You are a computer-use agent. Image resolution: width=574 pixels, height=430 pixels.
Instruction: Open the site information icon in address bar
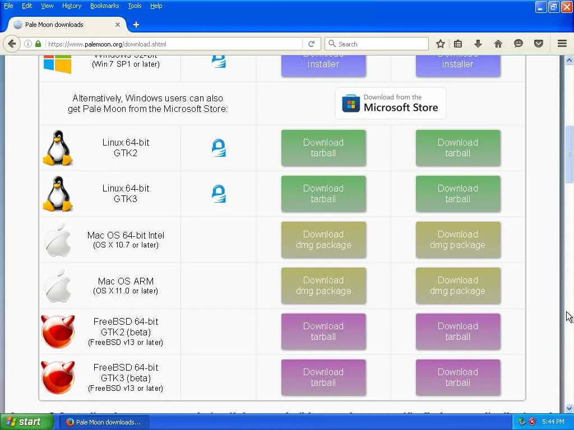pyautogui.click(x=28, y=44)
